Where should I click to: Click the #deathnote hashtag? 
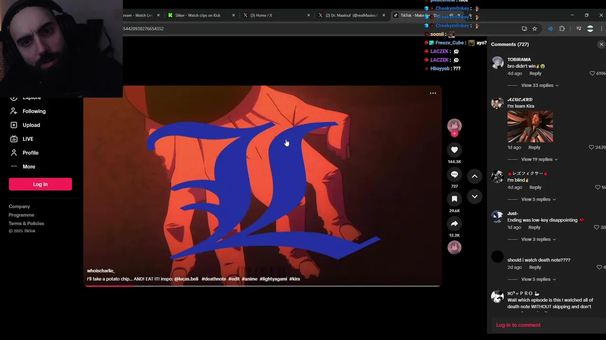[x=214, y=279]
